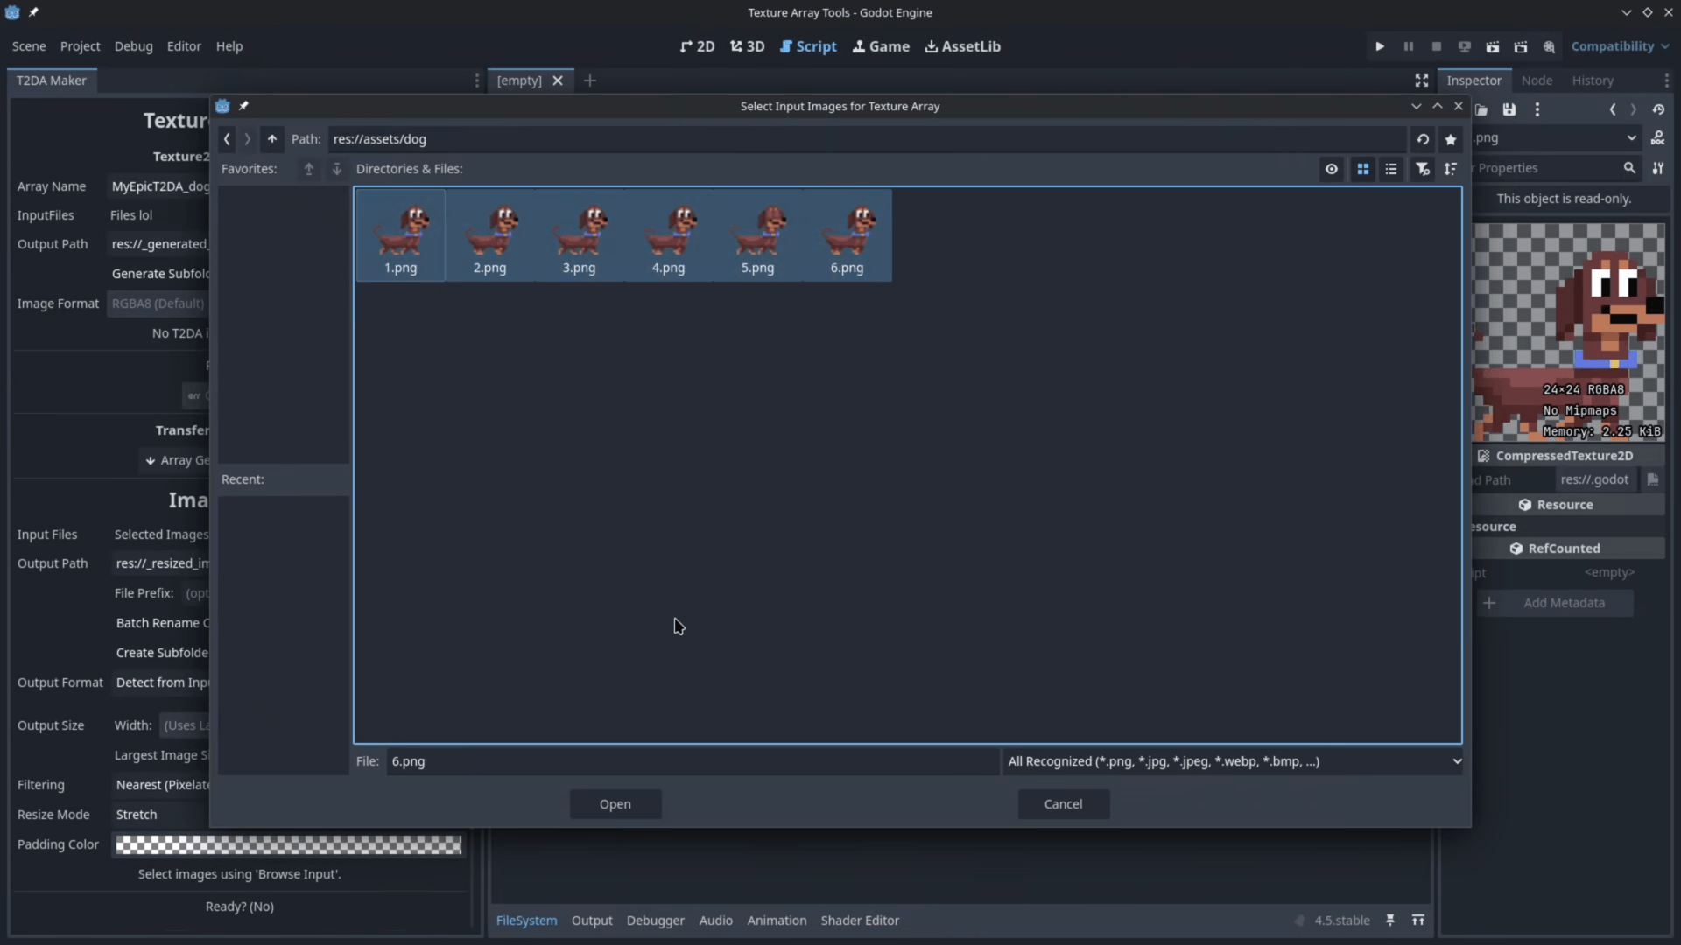
Task: Switch to the 3D workspace
Action: [747, 45]
